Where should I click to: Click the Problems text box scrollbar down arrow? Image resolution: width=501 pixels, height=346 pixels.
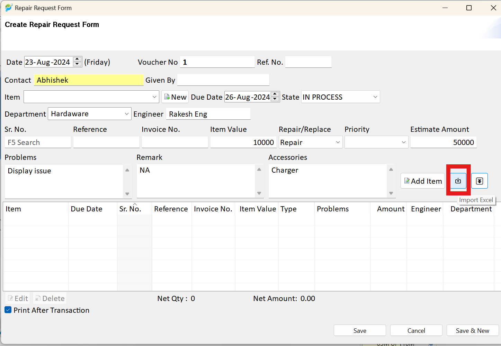click(x=127, y=194)
